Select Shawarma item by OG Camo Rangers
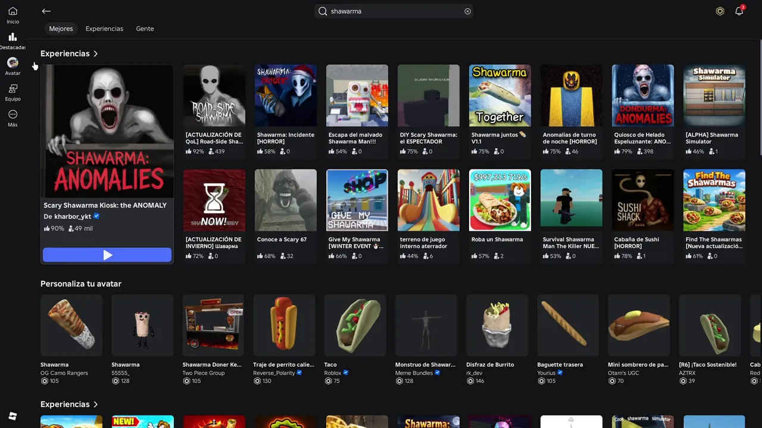 tap(71, 325)
